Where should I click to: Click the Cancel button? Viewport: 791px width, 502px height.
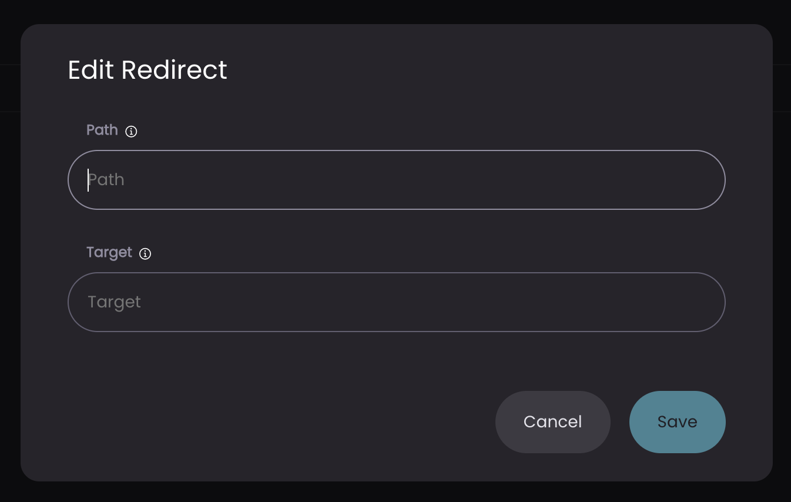[553, 422]
